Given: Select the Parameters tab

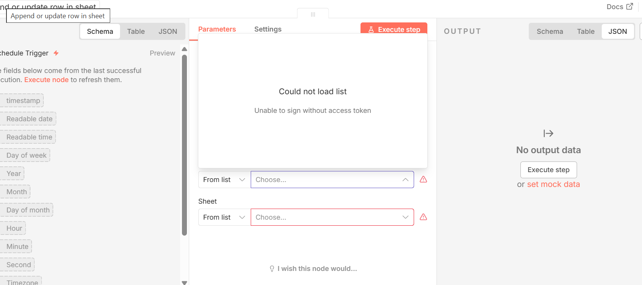Looking at the screenshot, I should tap(217, 29).
